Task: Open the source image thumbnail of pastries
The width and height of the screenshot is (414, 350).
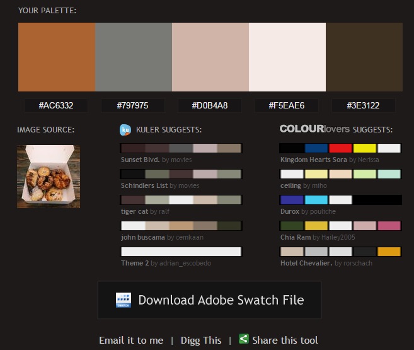Action: 49,177
